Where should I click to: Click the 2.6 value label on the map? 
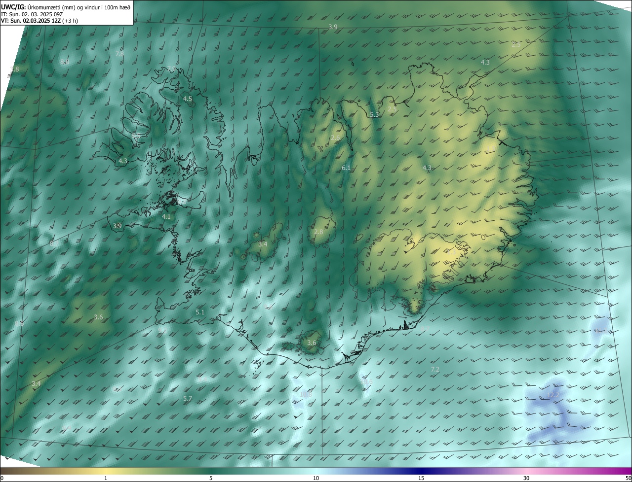tap(335, 138)
